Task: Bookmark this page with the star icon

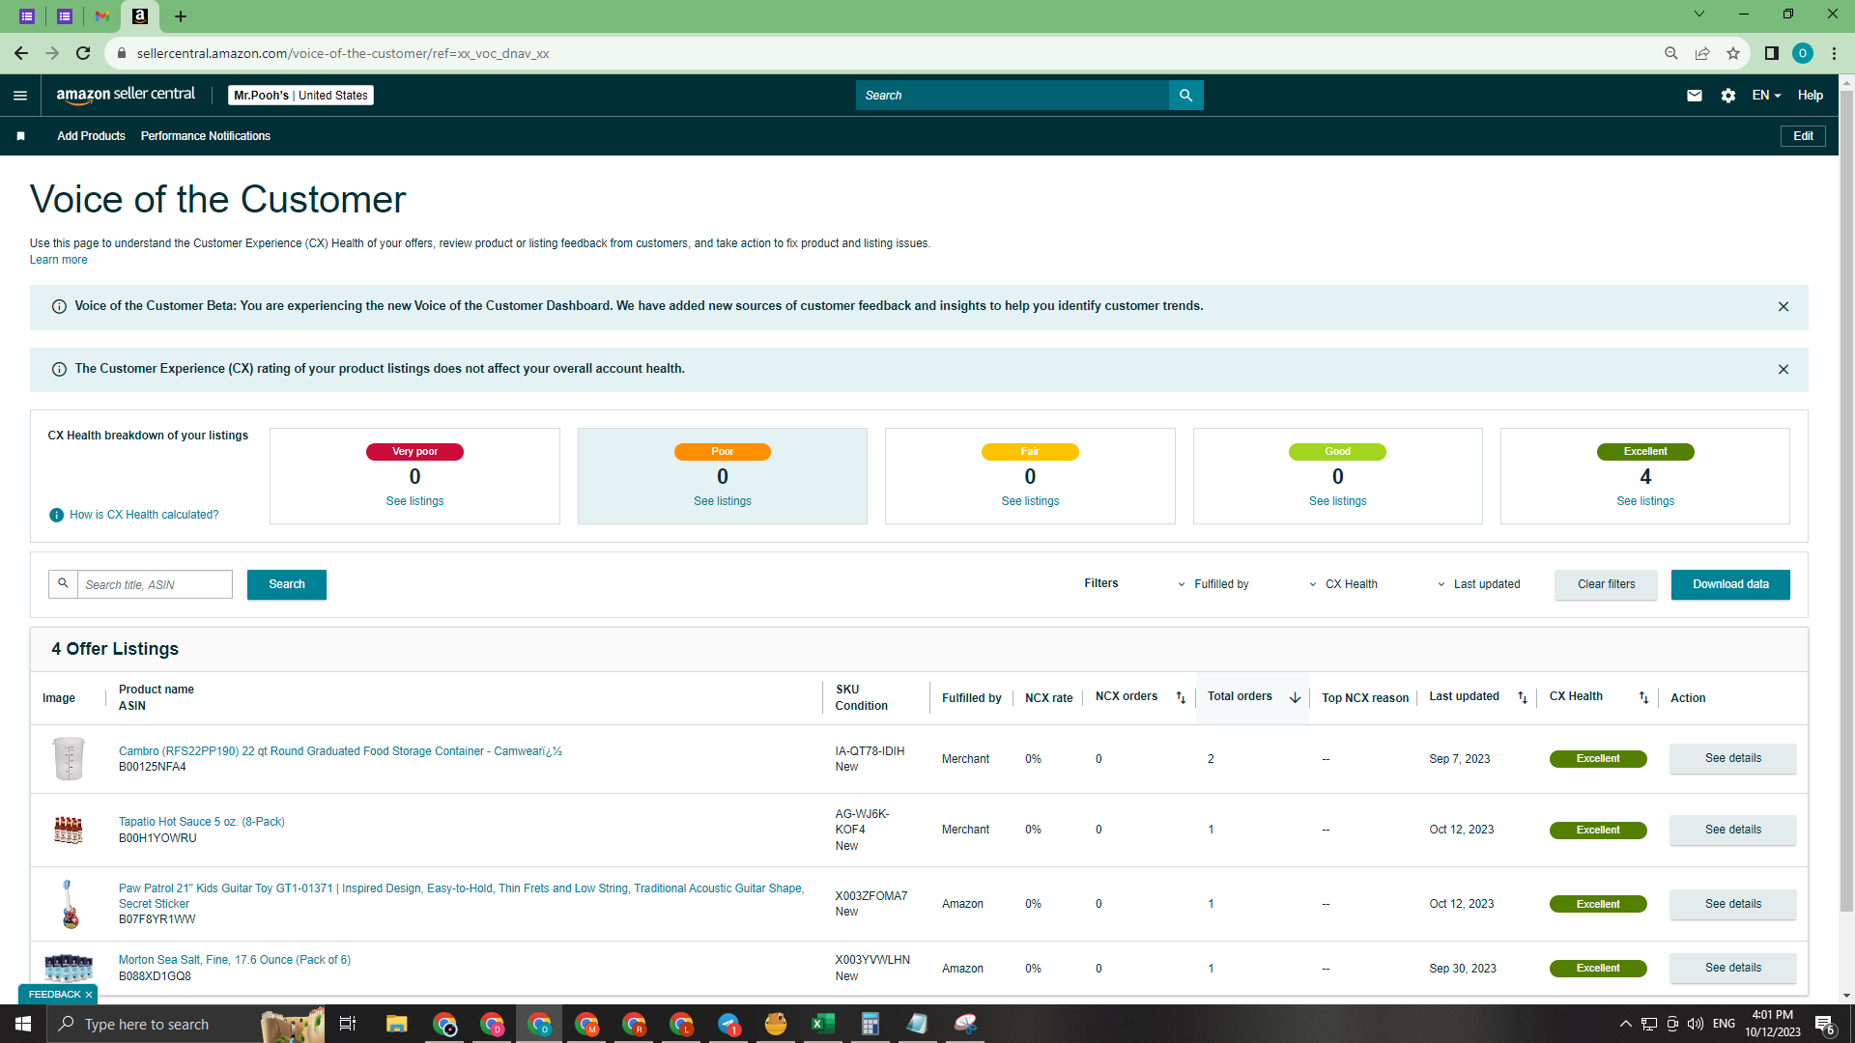Action: point(1733,53)
